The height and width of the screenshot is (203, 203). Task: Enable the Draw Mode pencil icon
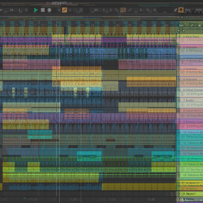click(x=175, y=10)
